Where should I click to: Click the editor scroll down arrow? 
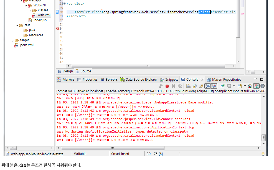238,62
